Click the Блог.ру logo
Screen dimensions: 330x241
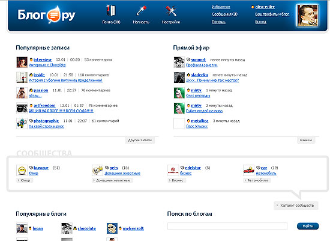tap(47, 15)
